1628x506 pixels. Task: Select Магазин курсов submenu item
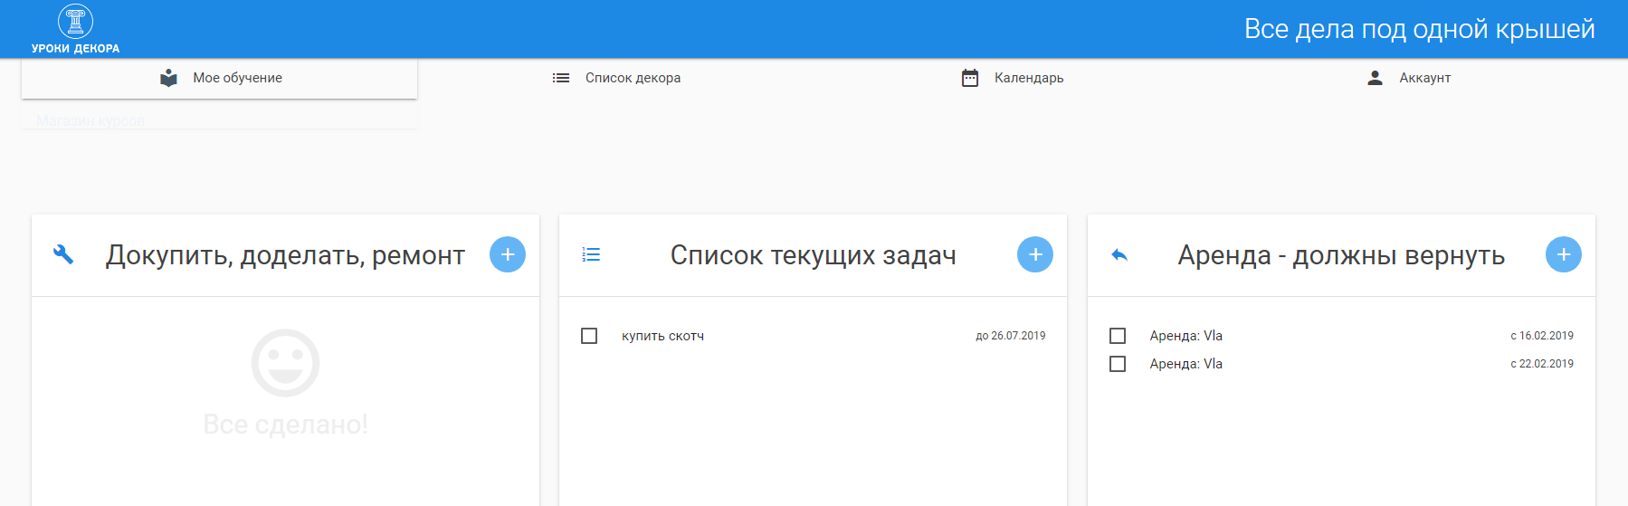(x=90, y=120)
